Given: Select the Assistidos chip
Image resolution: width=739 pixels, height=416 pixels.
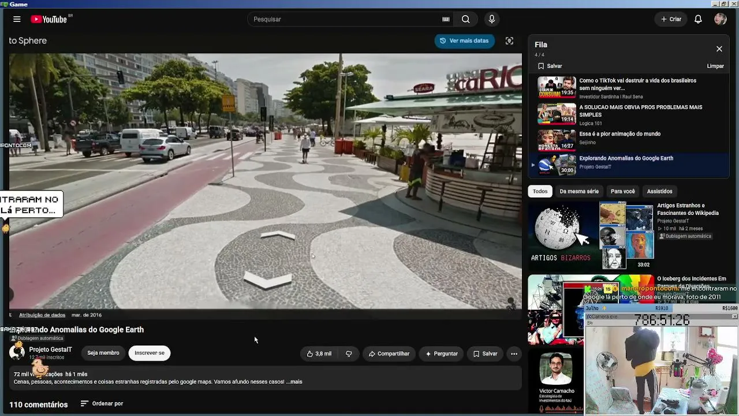Looking at the screenshot, I should click(659, 191).
